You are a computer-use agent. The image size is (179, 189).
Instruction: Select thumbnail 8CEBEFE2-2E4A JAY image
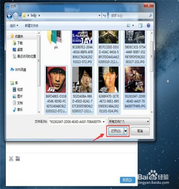click(x=82, y=47)
